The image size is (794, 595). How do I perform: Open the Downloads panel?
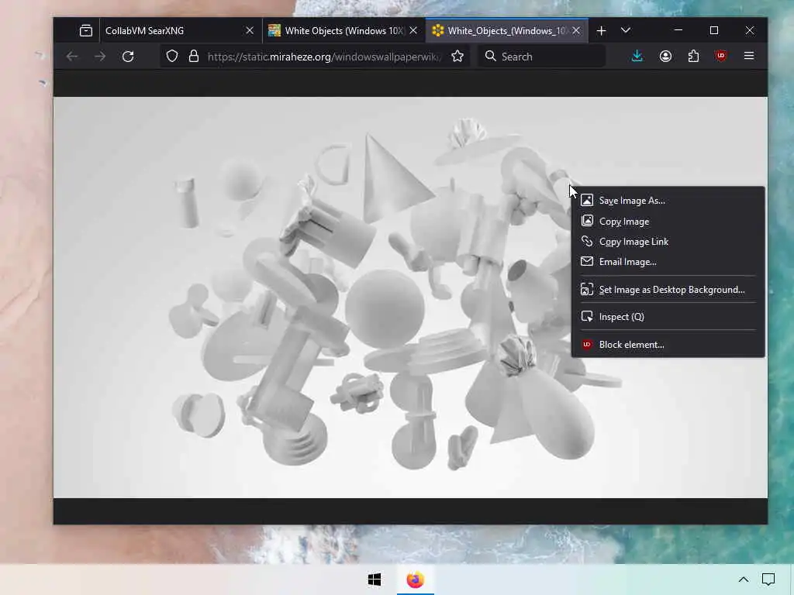pyautogui.click(x=637, y=56)
